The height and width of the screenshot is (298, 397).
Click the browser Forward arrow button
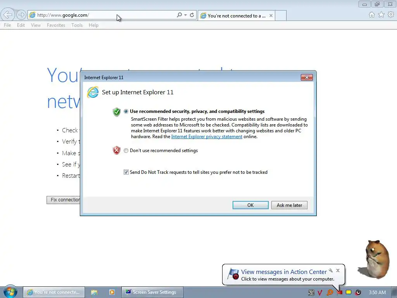pyautogui.click(x=21, y=15)
